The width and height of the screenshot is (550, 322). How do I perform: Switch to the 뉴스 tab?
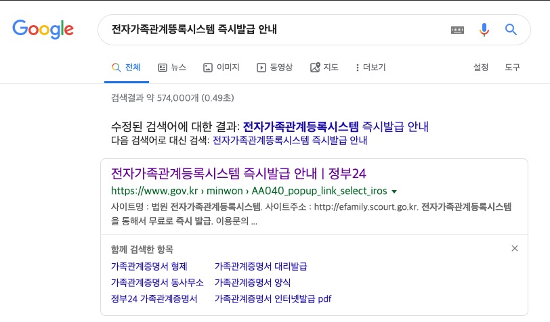point(172,67)
